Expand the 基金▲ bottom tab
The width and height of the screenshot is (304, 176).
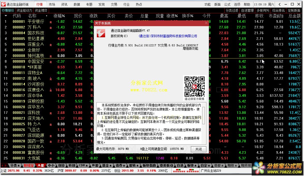click(x=107, y=165)
